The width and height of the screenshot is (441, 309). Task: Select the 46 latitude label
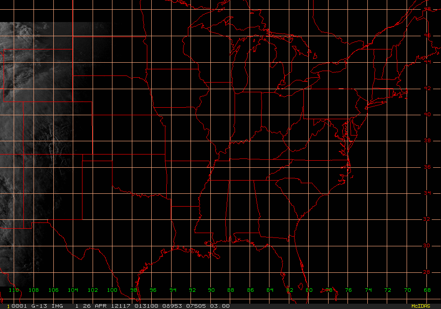coord(427,35)
